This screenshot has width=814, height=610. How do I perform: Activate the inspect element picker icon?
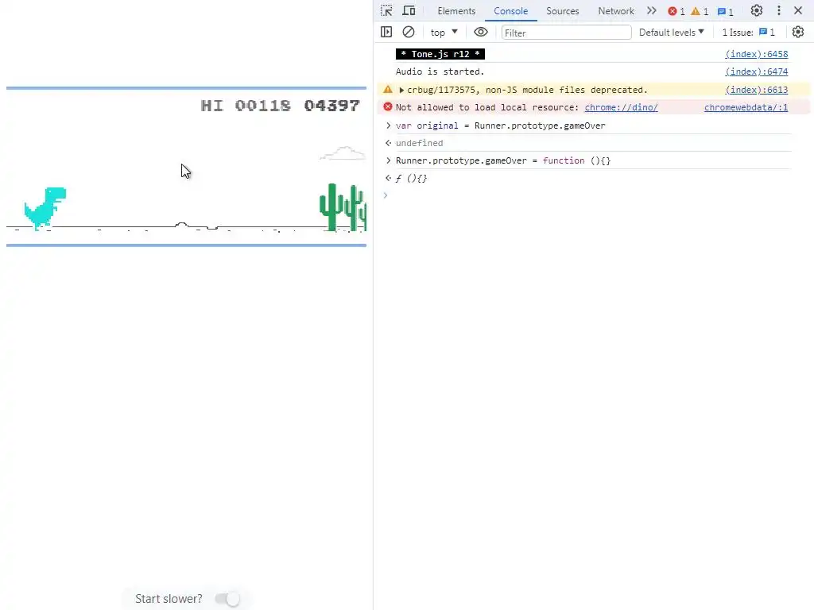click(x=386, y=10)
